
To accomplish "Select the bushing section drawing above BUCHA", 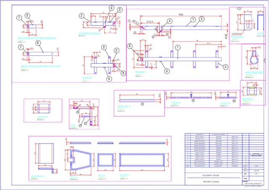I will [x=252, y=91].
